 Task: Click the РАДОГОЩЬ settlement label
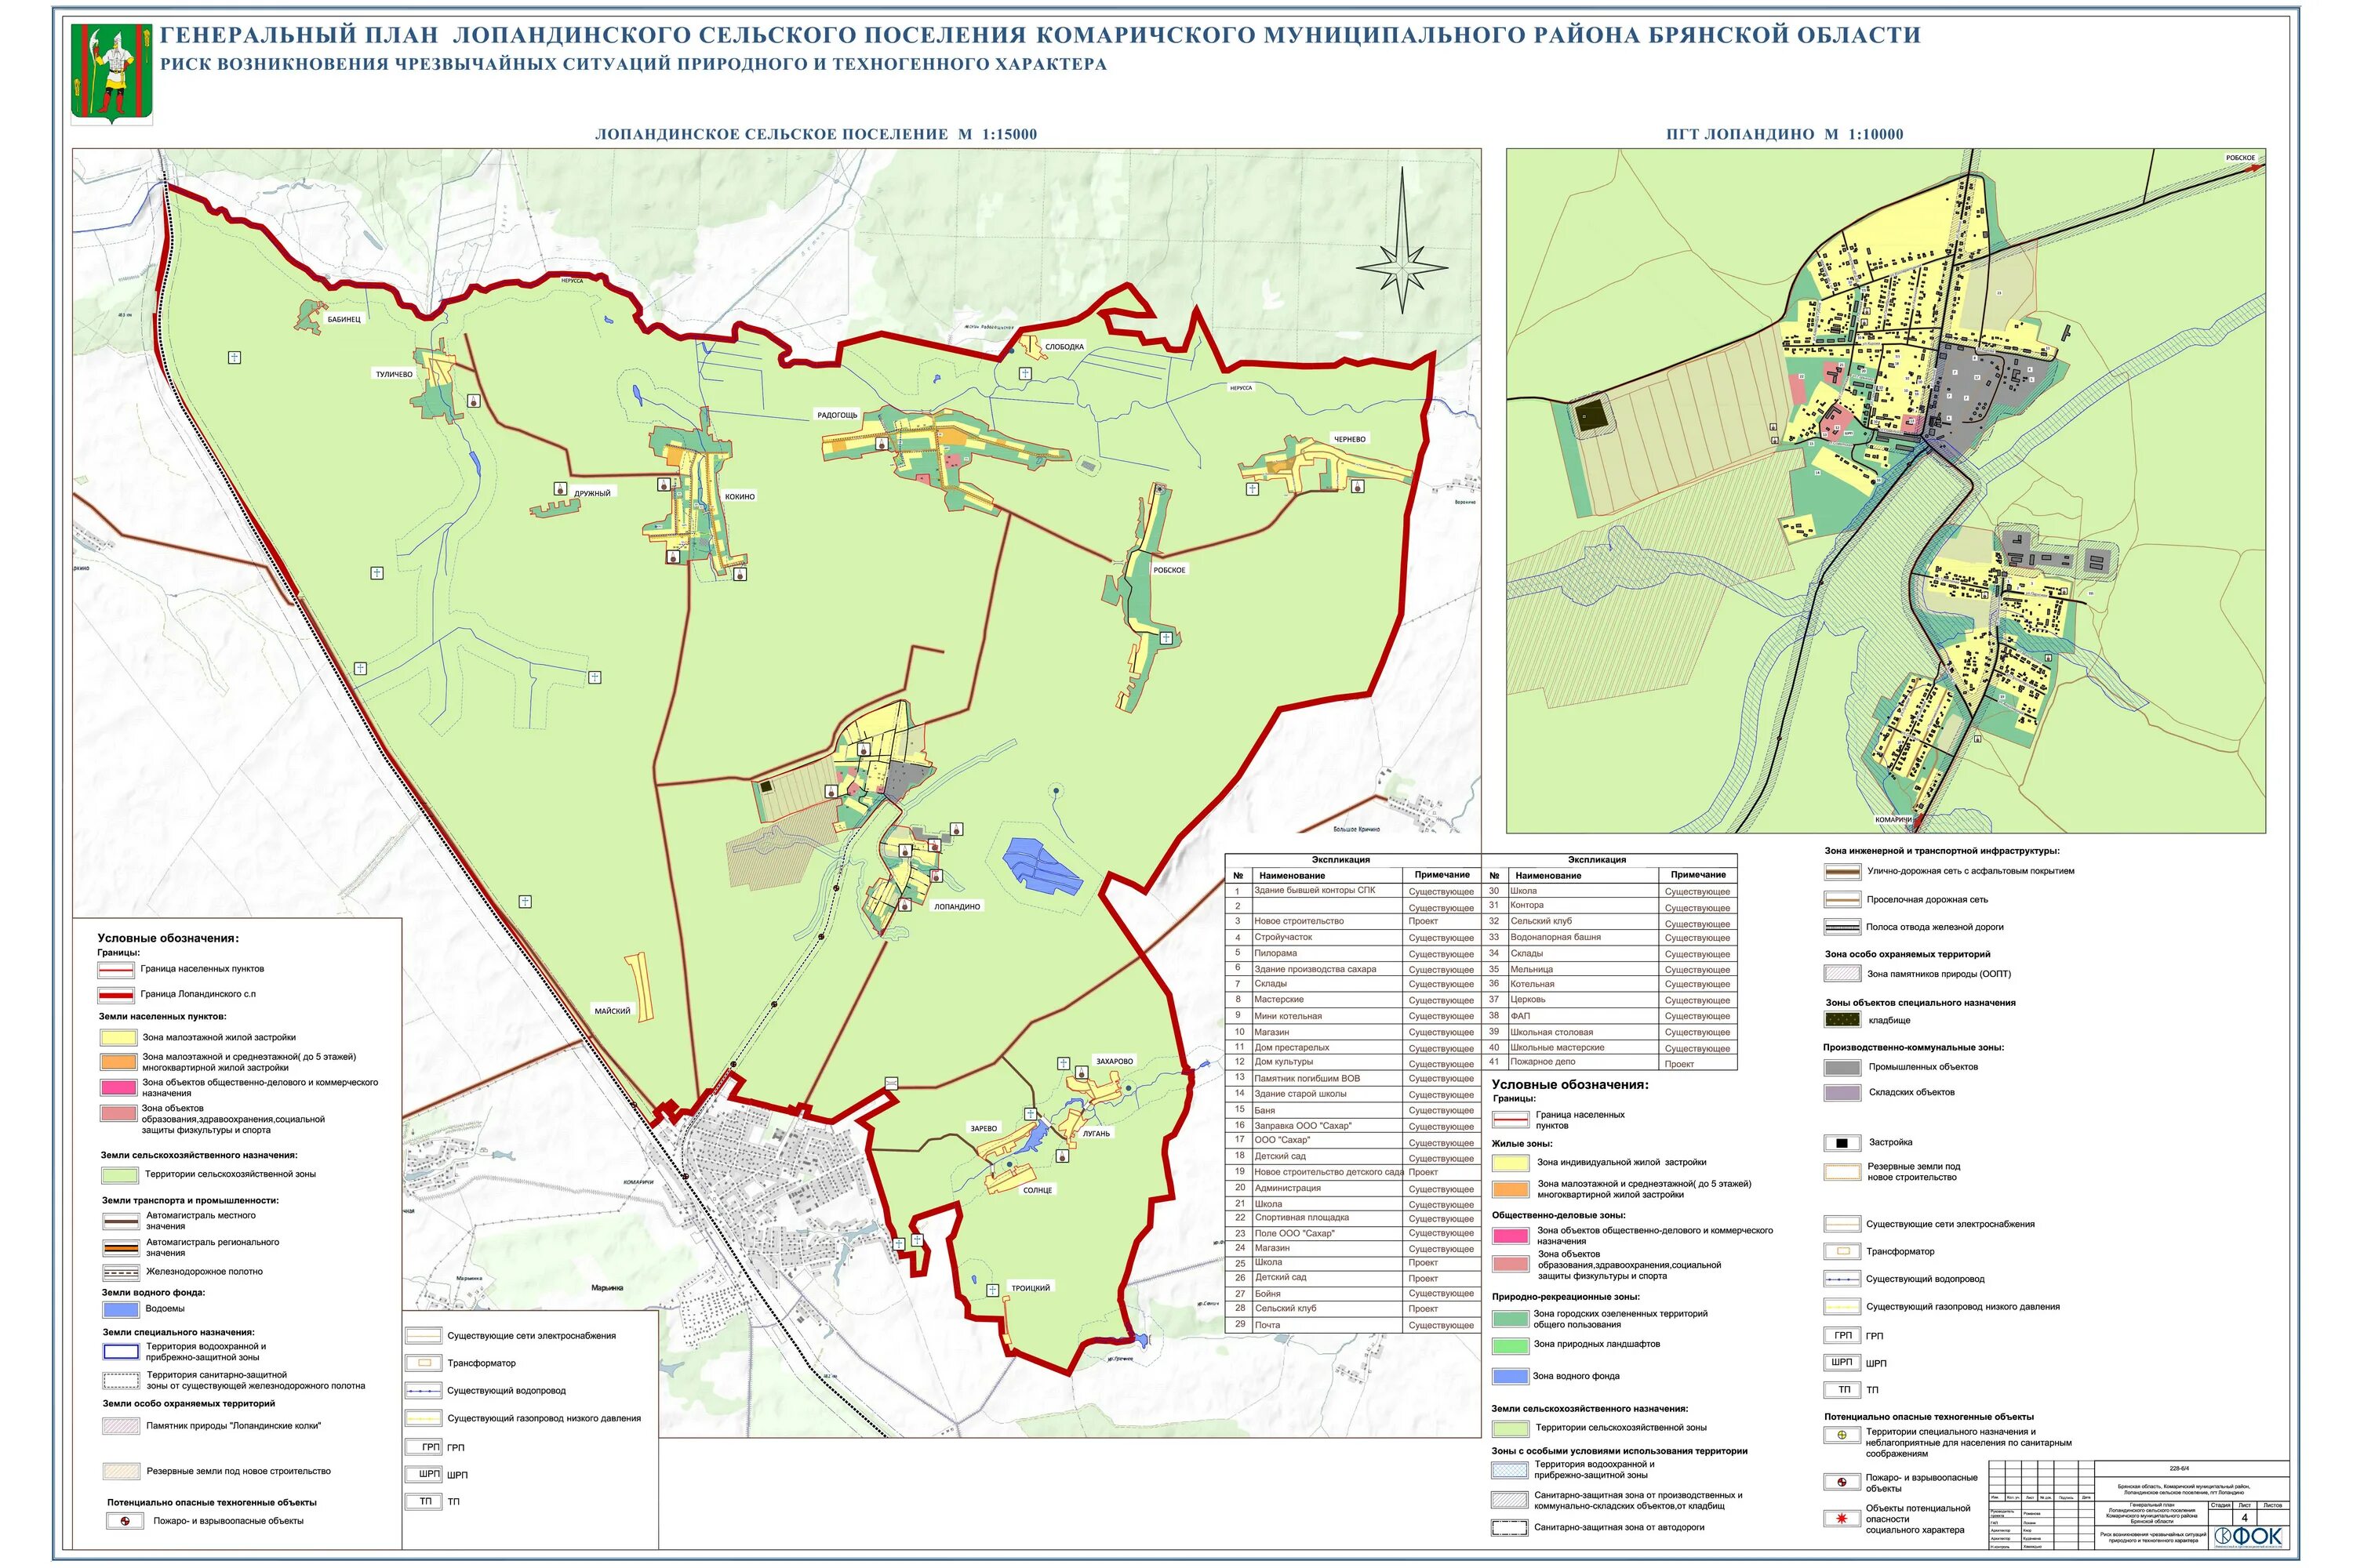[838, 415]
